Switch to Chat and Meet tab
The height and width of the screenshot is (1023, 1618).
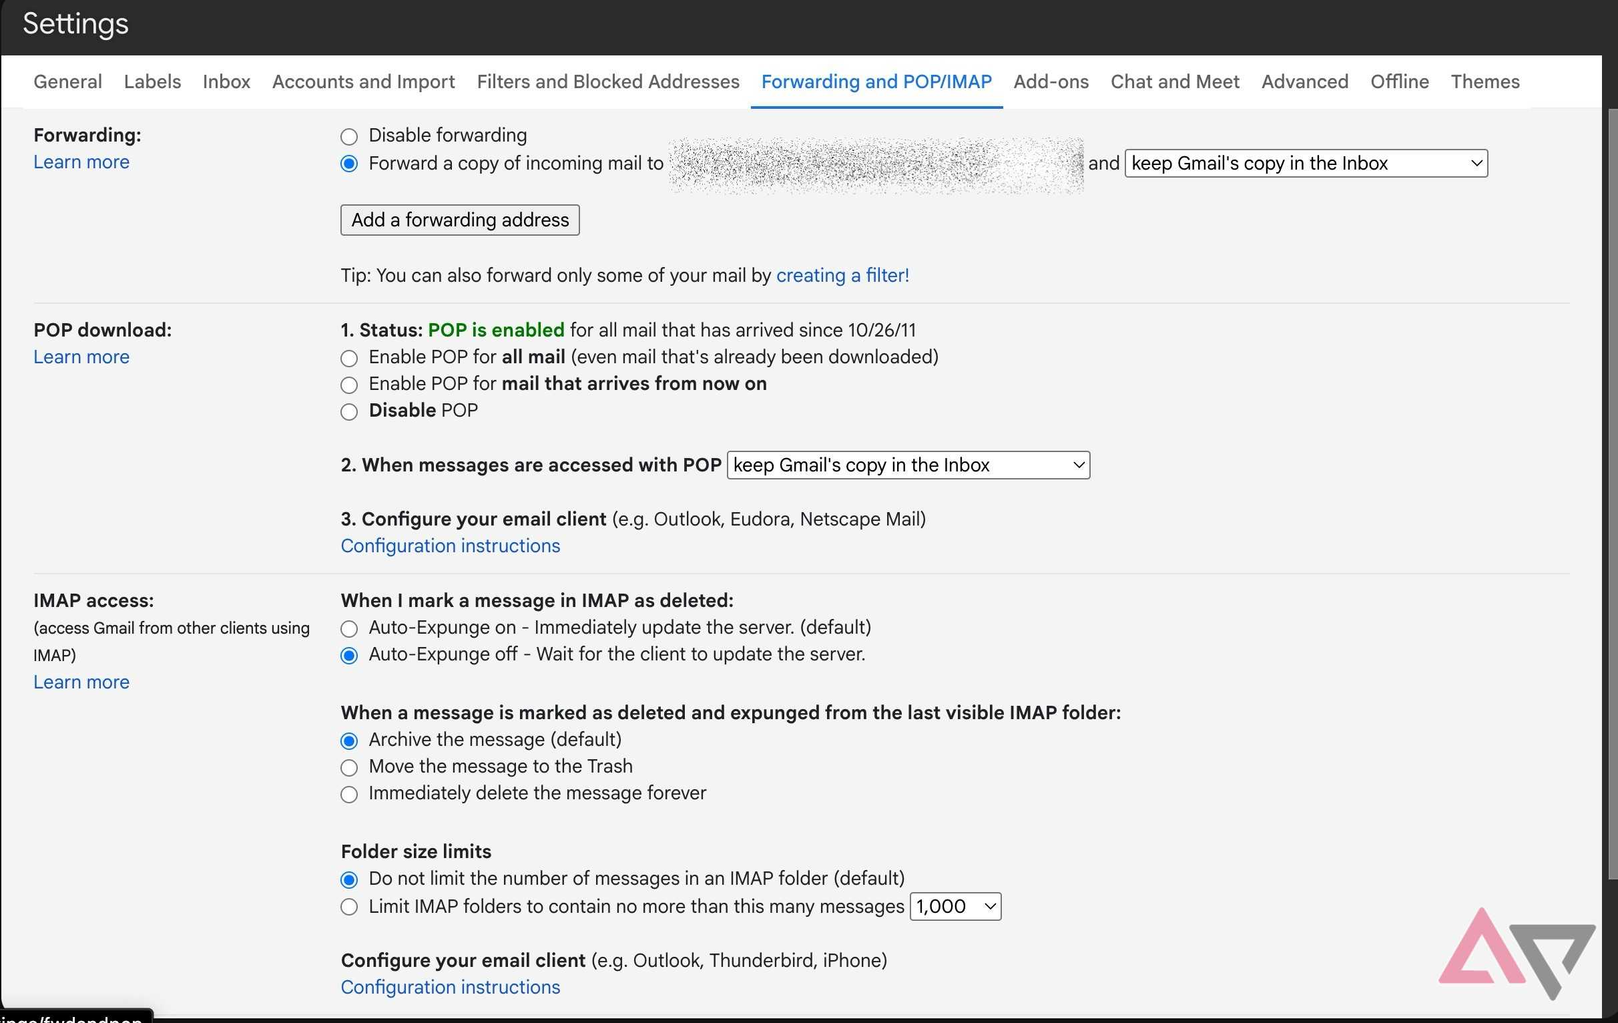1175,81
